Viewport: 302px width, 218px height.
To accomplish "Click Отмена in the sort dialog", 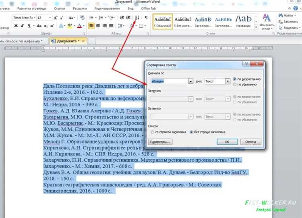I will [x=251, y=142].
